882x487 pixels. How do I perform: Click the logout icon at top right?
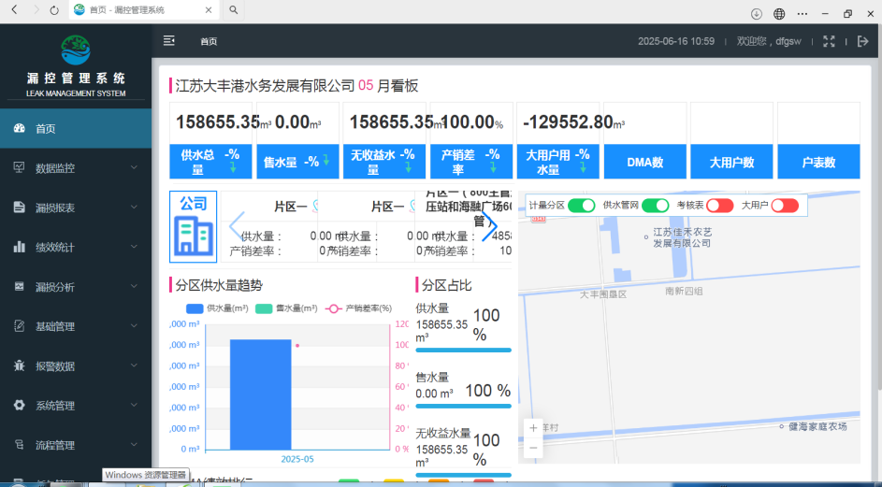[862, 41]
